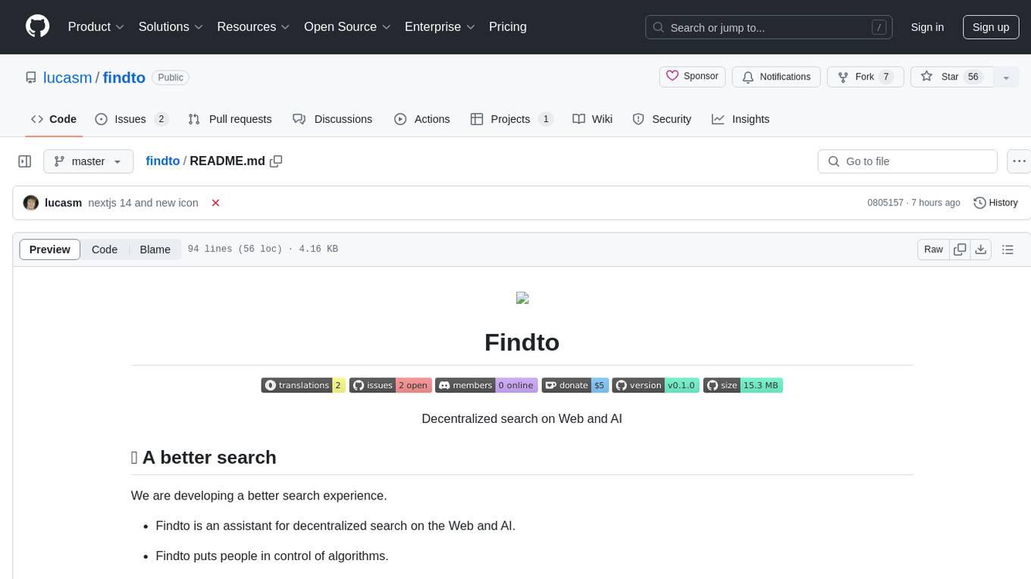The width and height of the screenshot is (1031, 579).
Task: Focus the Search or jump to field
Action: tap(769, 27)
